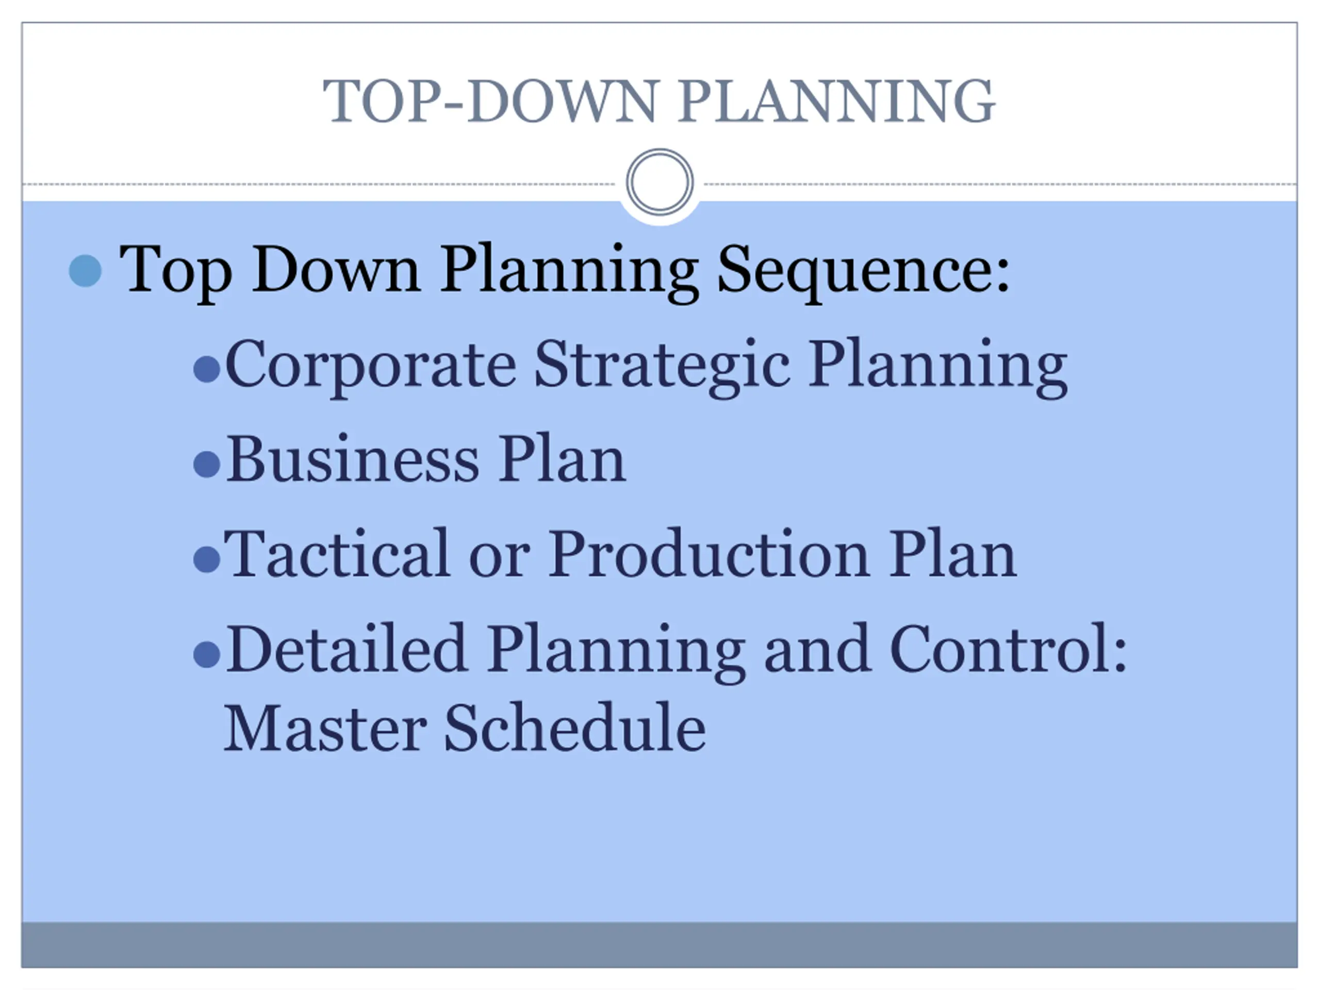Select the word Sequence: in the heading
The height and width of the screenshot is (990, 1320).
862,270
